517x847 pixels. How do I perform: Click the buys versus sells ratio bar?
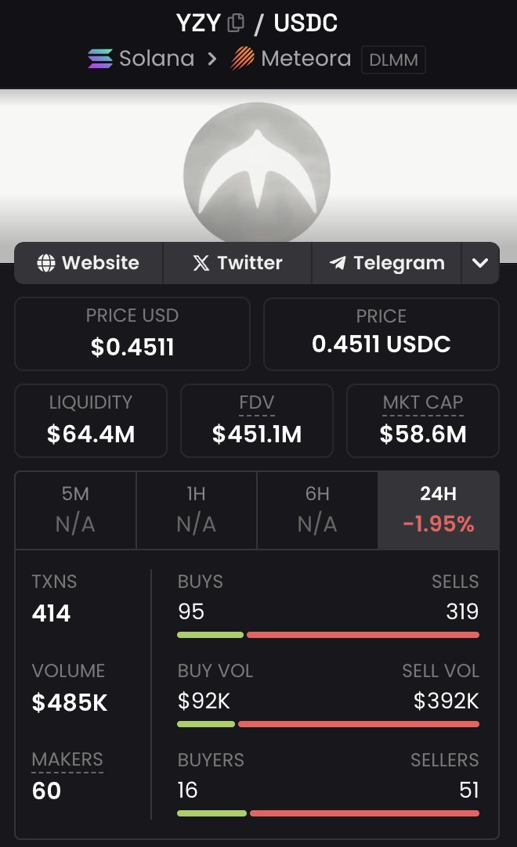pos(328,635)
